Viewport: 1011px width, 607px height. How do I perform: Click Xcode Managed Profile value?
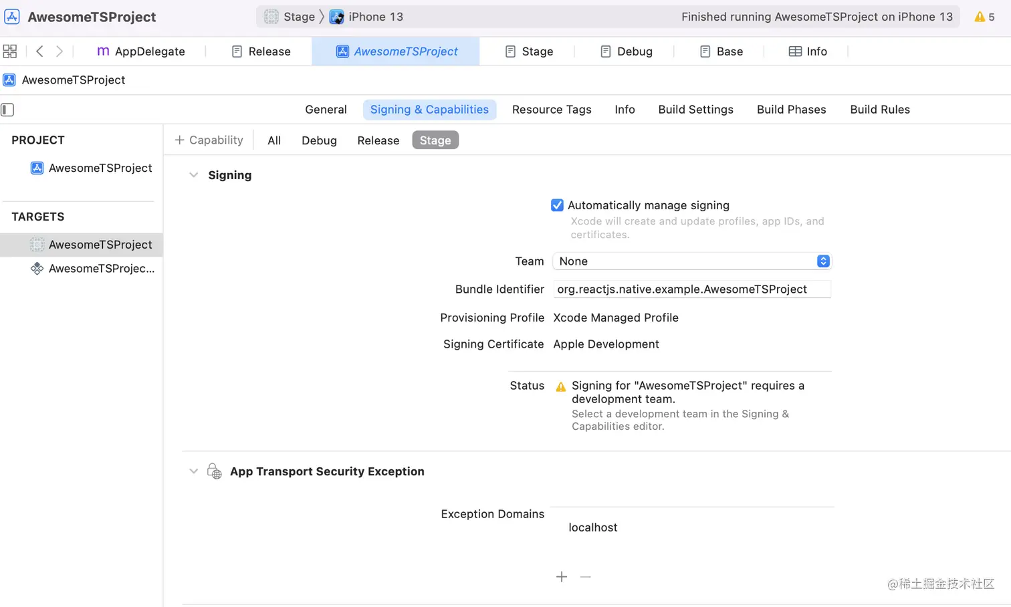tap(616, 318)
